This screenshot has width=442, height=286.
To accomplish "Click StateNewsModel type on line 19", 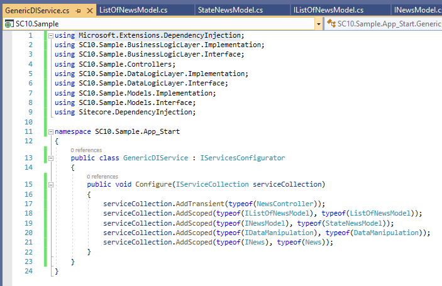I will pos(353,223).
